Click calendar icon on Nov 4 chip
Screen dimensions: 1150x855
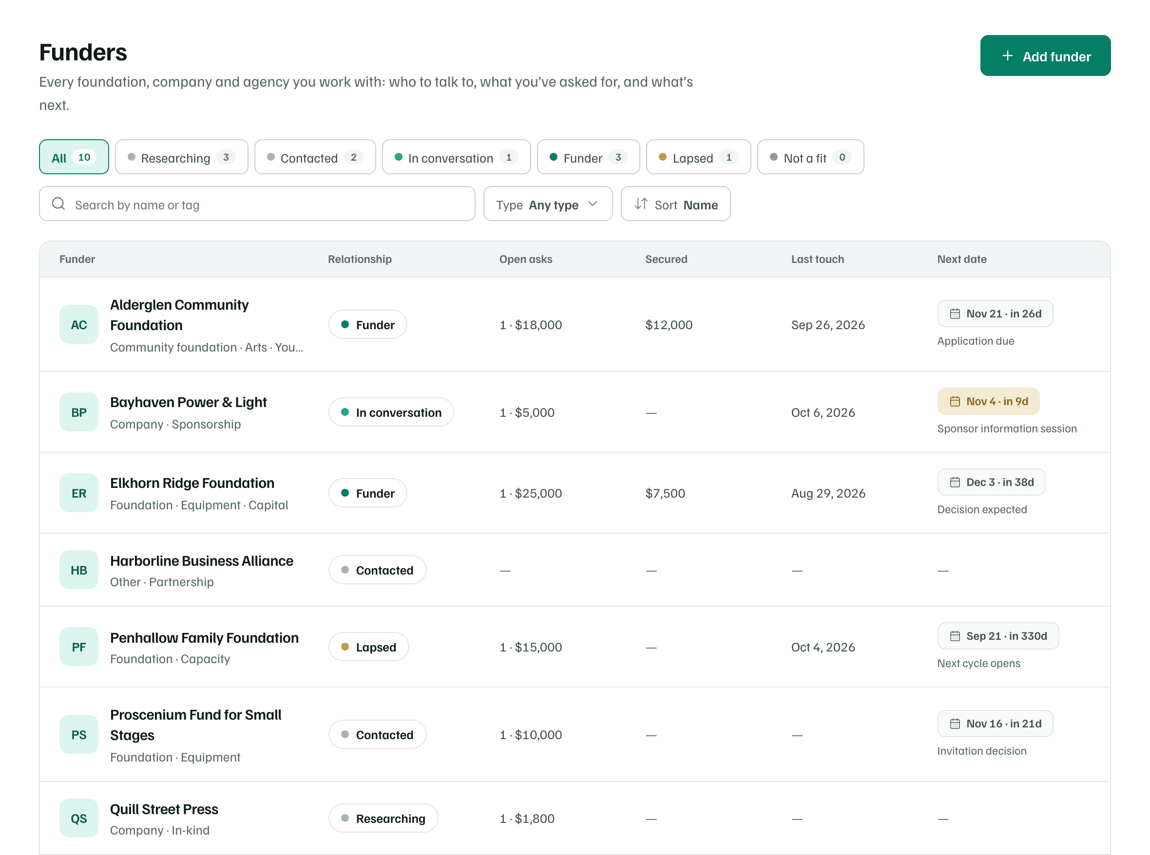pyautogui.click(x=955, y=401)
